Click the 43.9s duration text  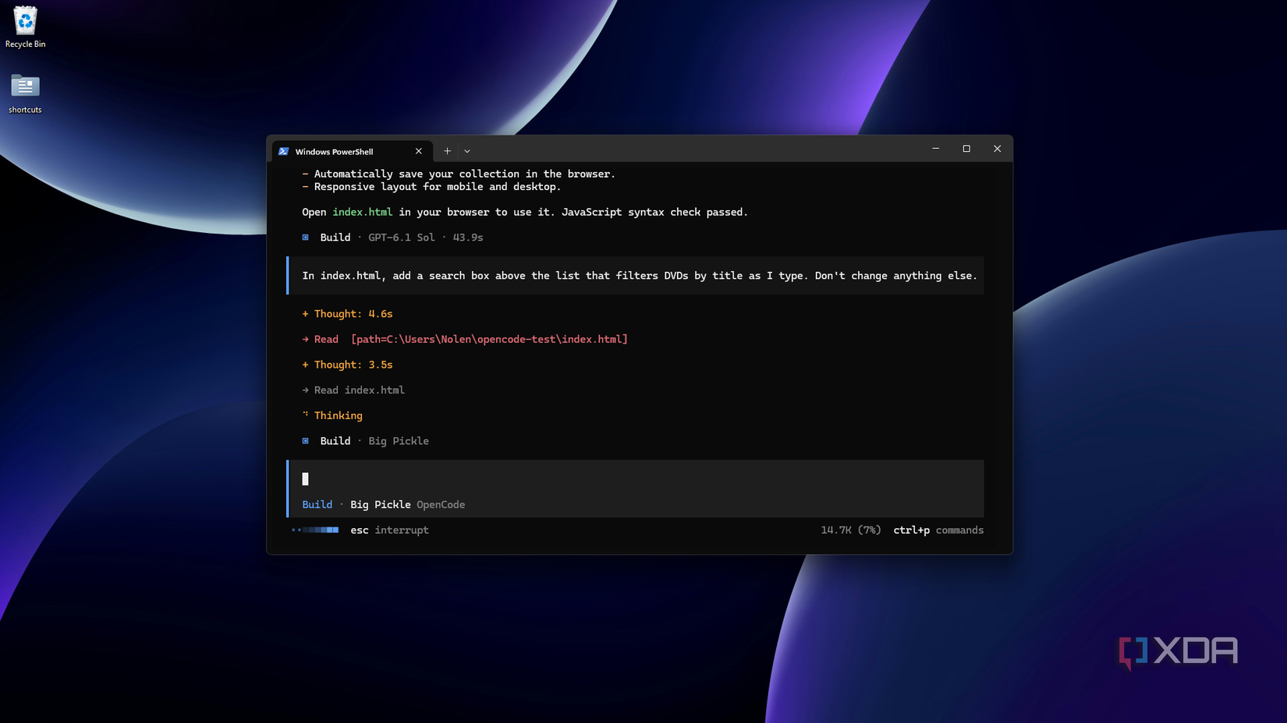coord(468,238)
